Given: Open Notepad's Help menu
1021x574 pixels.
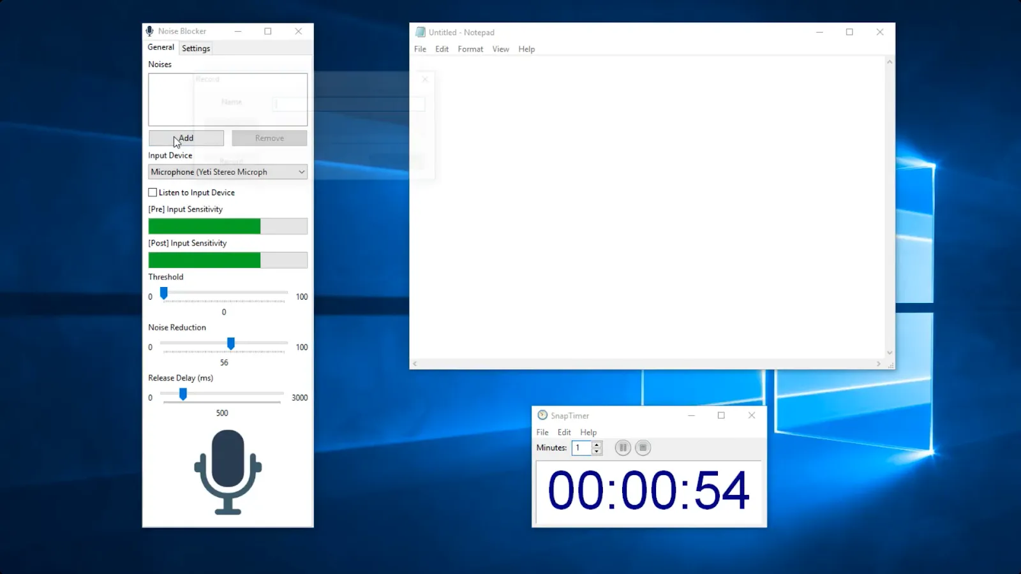Looking at the screenshot, I should pyautogui.click(x=526, y=49).
